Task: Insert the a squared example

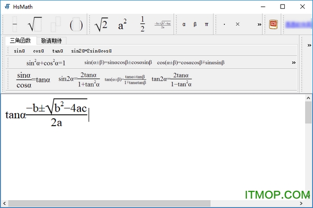Action: (122, 25)
